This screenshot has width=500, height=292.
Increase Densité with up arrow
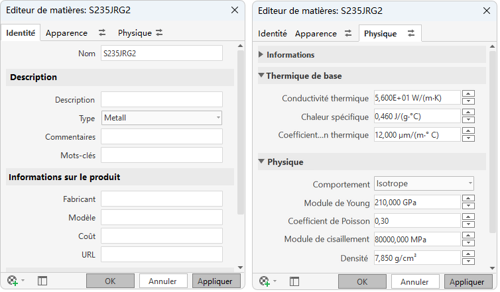click(x=468, y=254)
